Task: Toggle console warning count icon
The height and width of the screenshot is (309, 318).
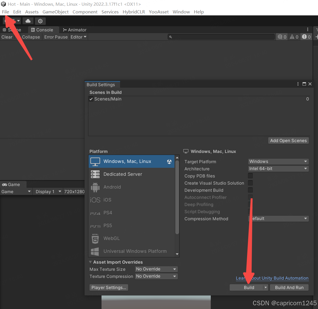Action: [294, 37]
